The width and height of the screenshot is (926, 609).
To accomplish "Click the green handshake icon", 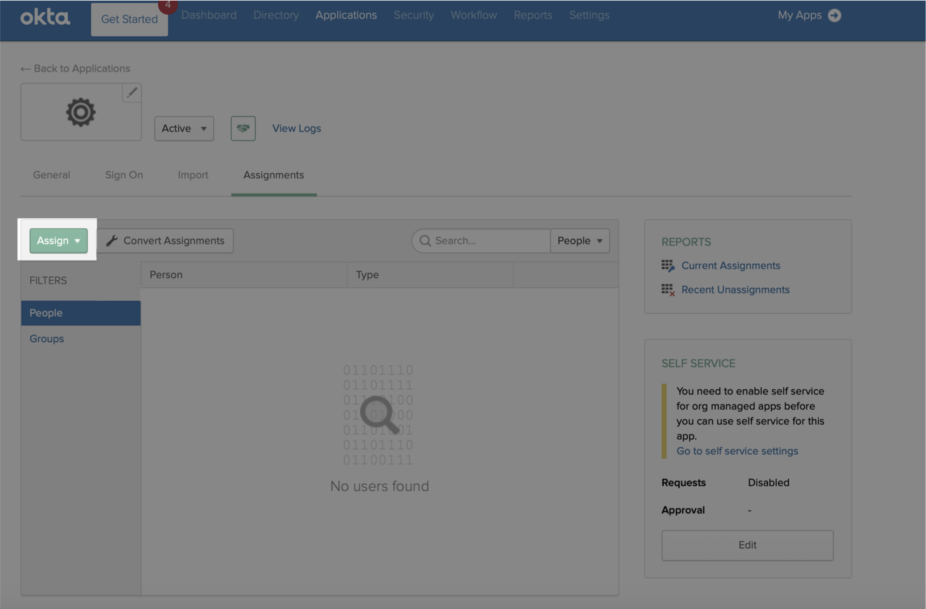I will 243,128.
